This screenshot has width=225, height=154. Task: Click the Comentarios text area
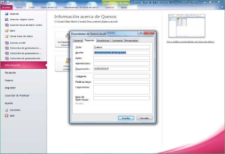coord(122,90)
